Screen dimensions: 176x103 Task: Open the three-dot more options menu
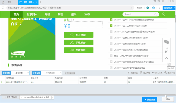coord(159,8)
